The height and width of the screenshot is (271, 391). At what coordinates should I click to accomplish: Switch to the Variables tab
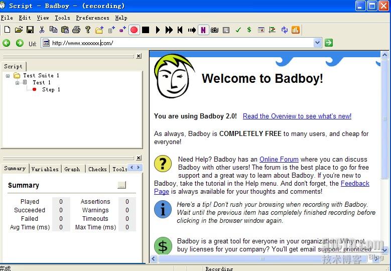click(45, 169)
